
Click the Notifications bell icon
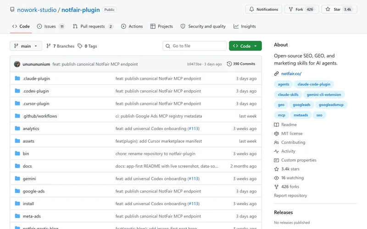click(x=251, y=9)
